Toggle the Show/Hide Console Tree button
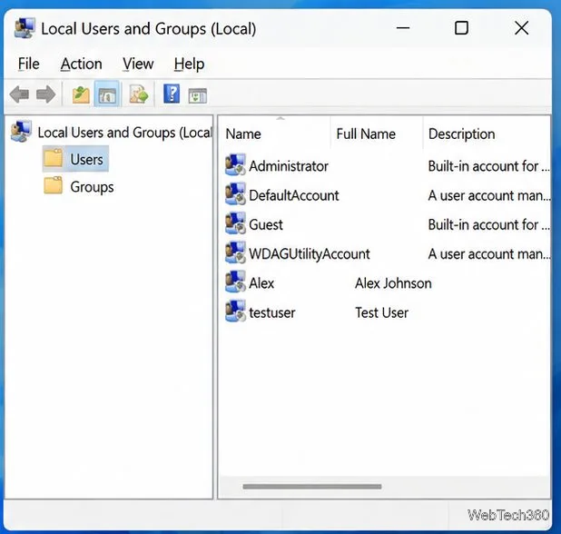This screenshot has width=561, height=534. (x=107, y=94)
